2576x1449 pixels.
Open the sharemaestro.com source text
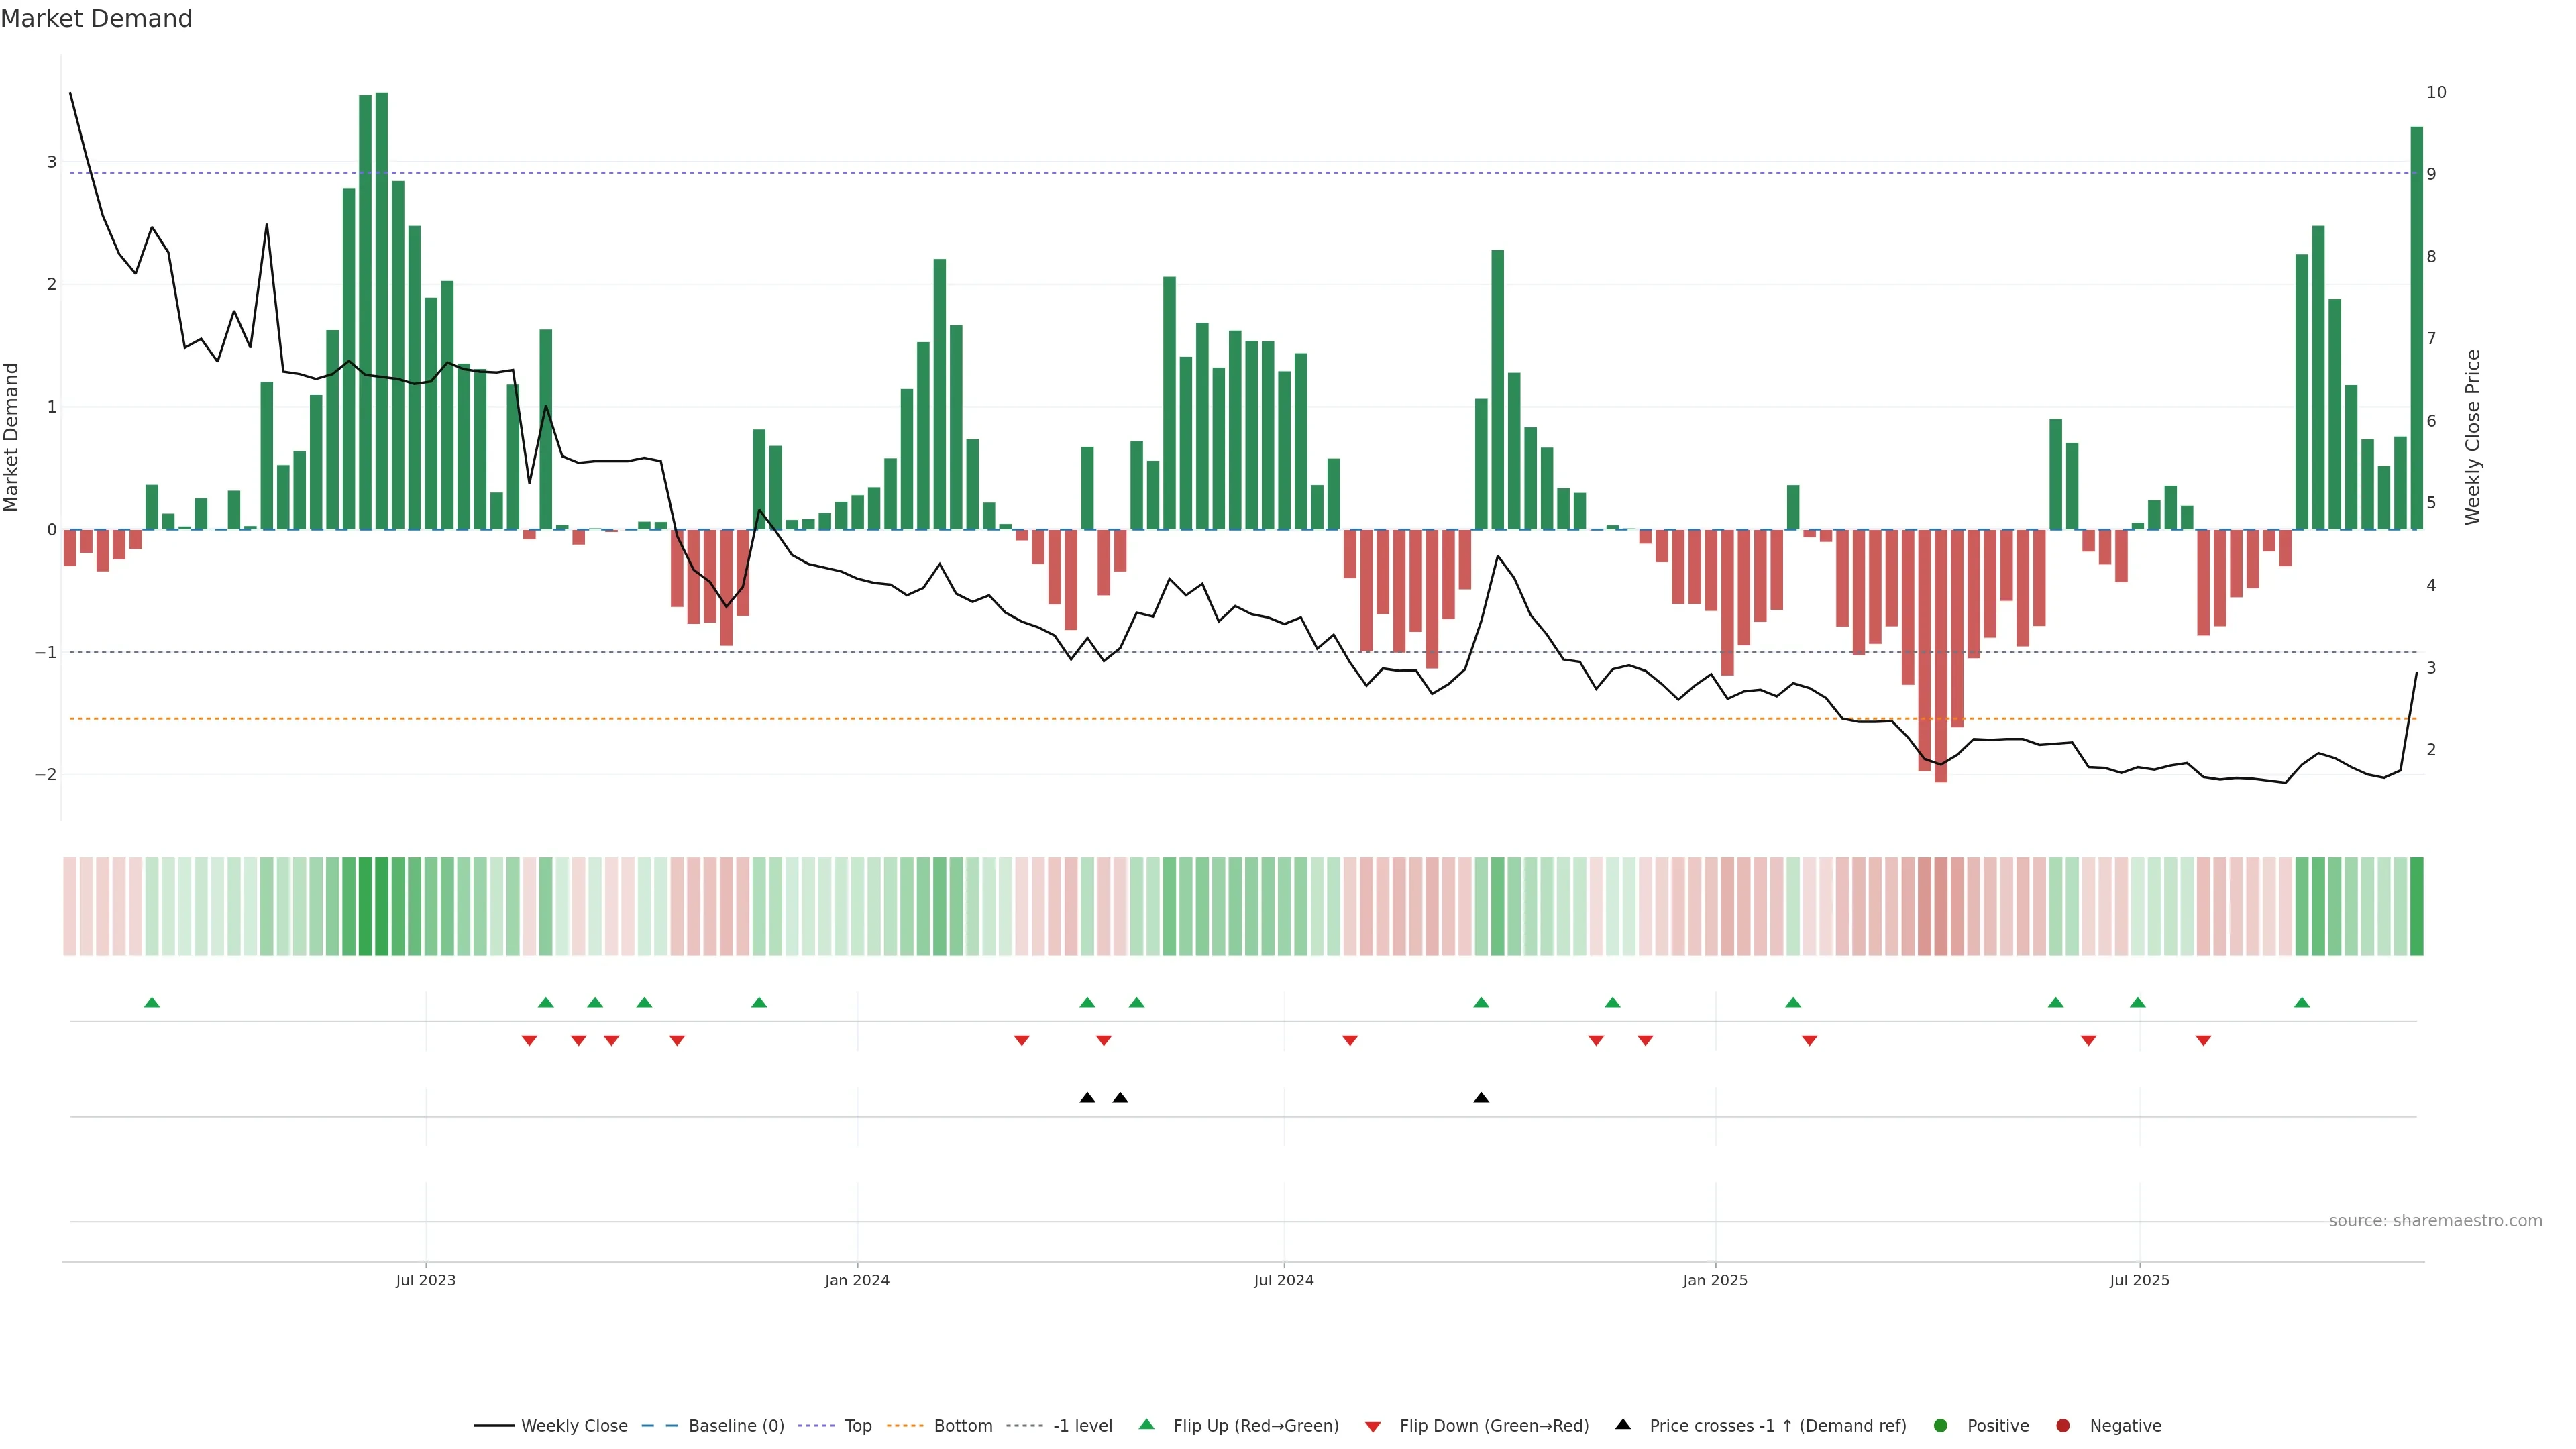click(x=2435, y=1221)
